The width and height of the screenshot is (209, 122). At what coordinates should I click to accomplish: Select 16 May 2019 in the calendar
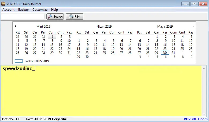tap(165, 45)
